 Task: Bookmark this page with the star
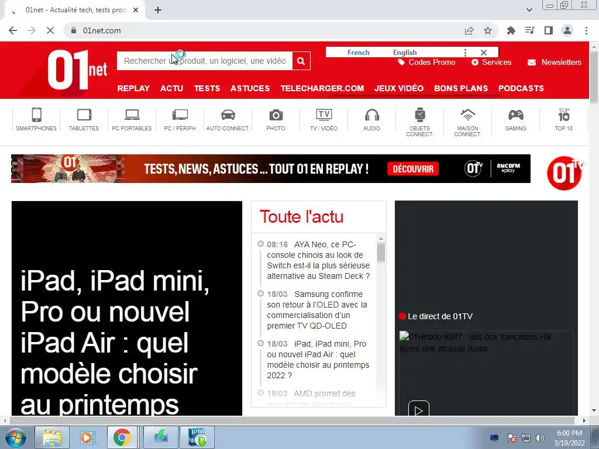pyautogui.click(x=488, y=30)
